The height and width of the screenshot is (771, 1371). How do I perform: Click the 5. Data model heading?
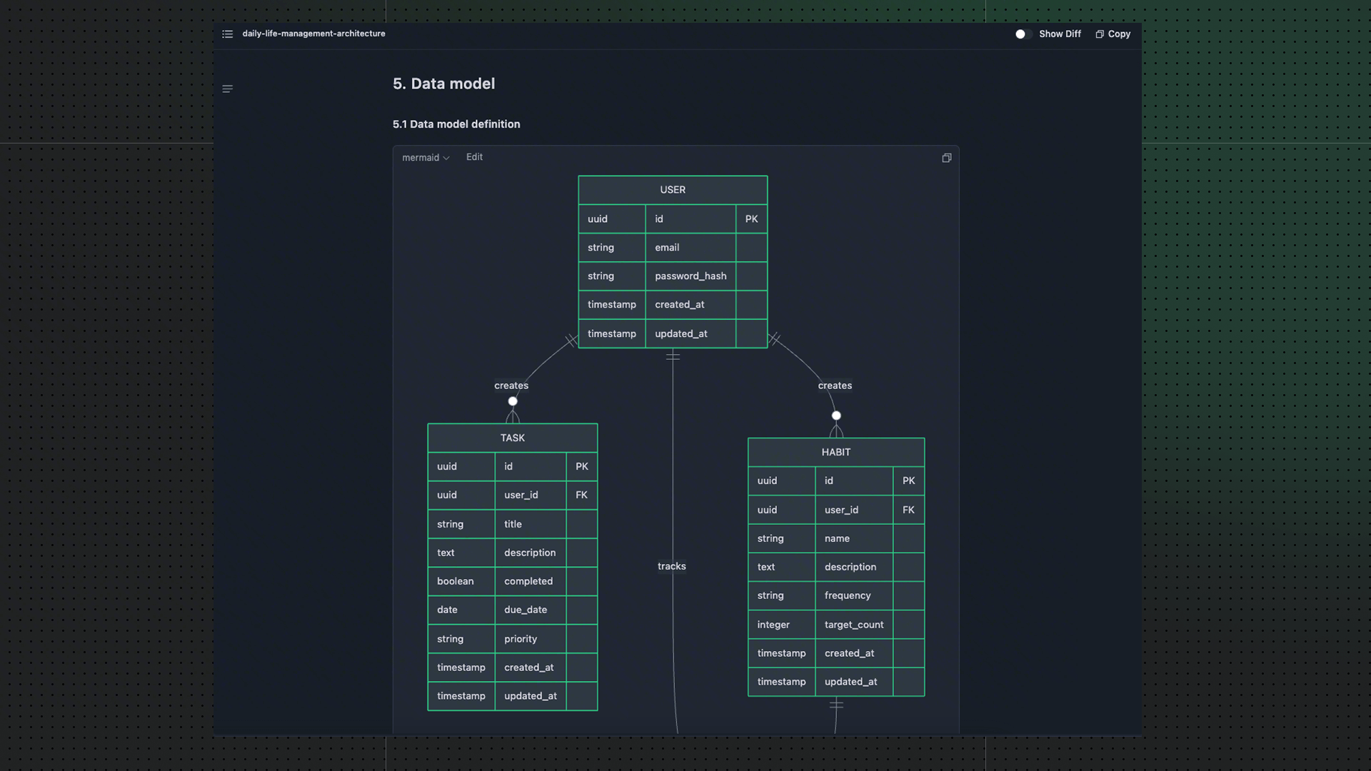(443, 84)
